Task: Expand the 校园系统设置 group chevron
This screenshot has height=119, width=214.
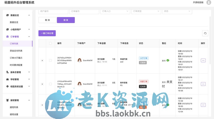Action: click(29, 86)
